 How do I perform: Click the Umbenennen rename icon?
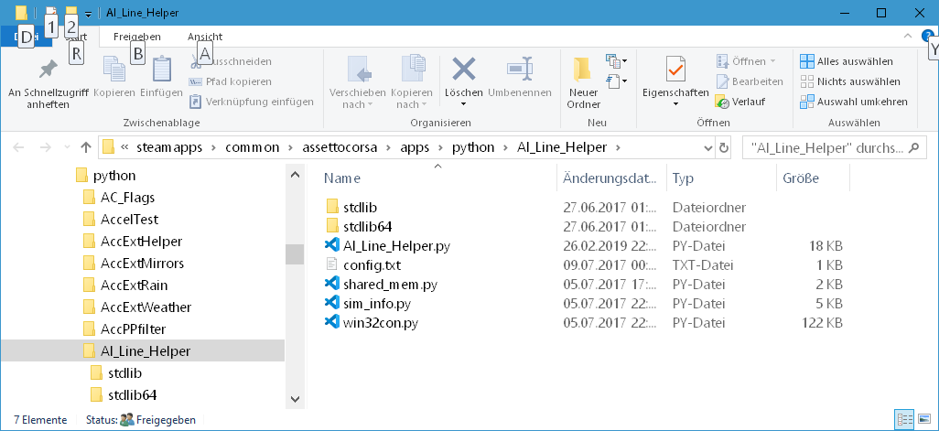519,70
